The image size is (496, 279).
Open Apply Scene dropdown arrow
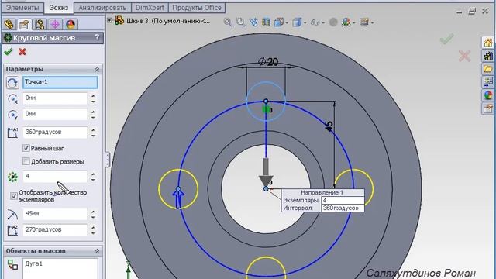[x=353, y=22]
